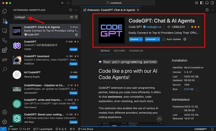The width and height of the screenshot is (216, 131).
Task: Open the CodeGPT activity bar icon
Action: click(x=4, y=60)
